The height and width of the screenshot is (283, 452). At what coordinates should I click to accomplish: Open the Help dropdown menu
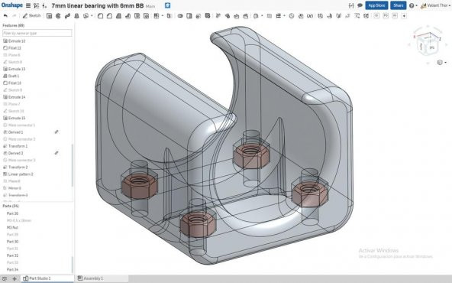[x=413, y=5]
